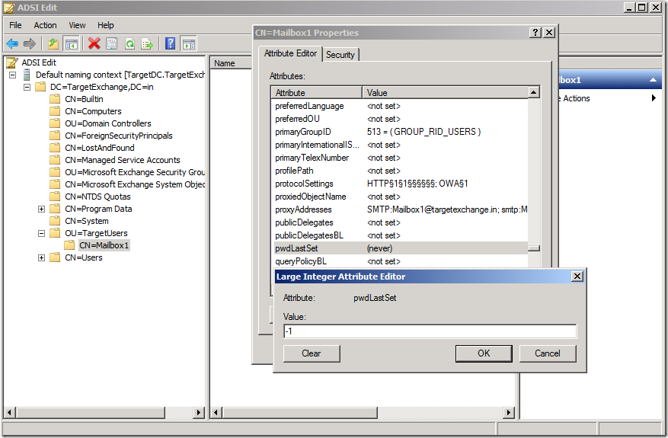This screenshot has width=668, height=438.
Task: Select the protocolSettings attribute row
Action: (x=399, y=184)
